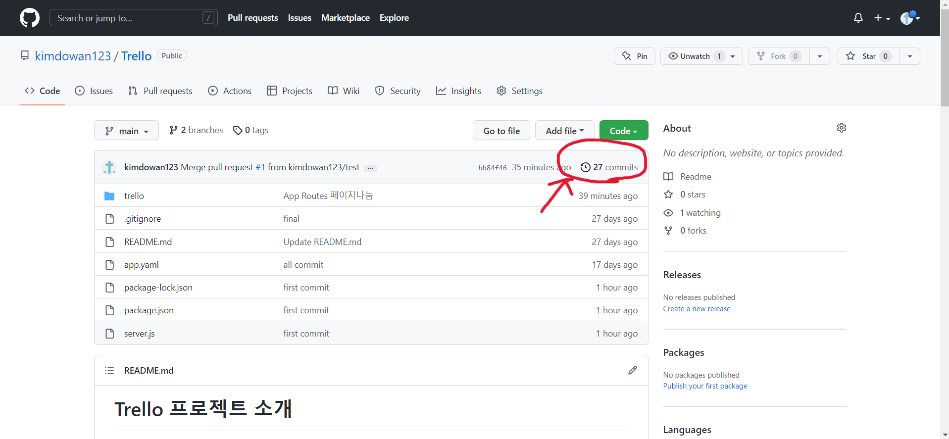Open the Trello repository link
This screenshot has height=439, width=949.
[136, 56]
